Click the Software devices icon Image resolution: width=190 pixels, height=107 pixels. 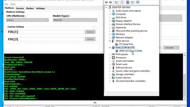pos(113,68)
